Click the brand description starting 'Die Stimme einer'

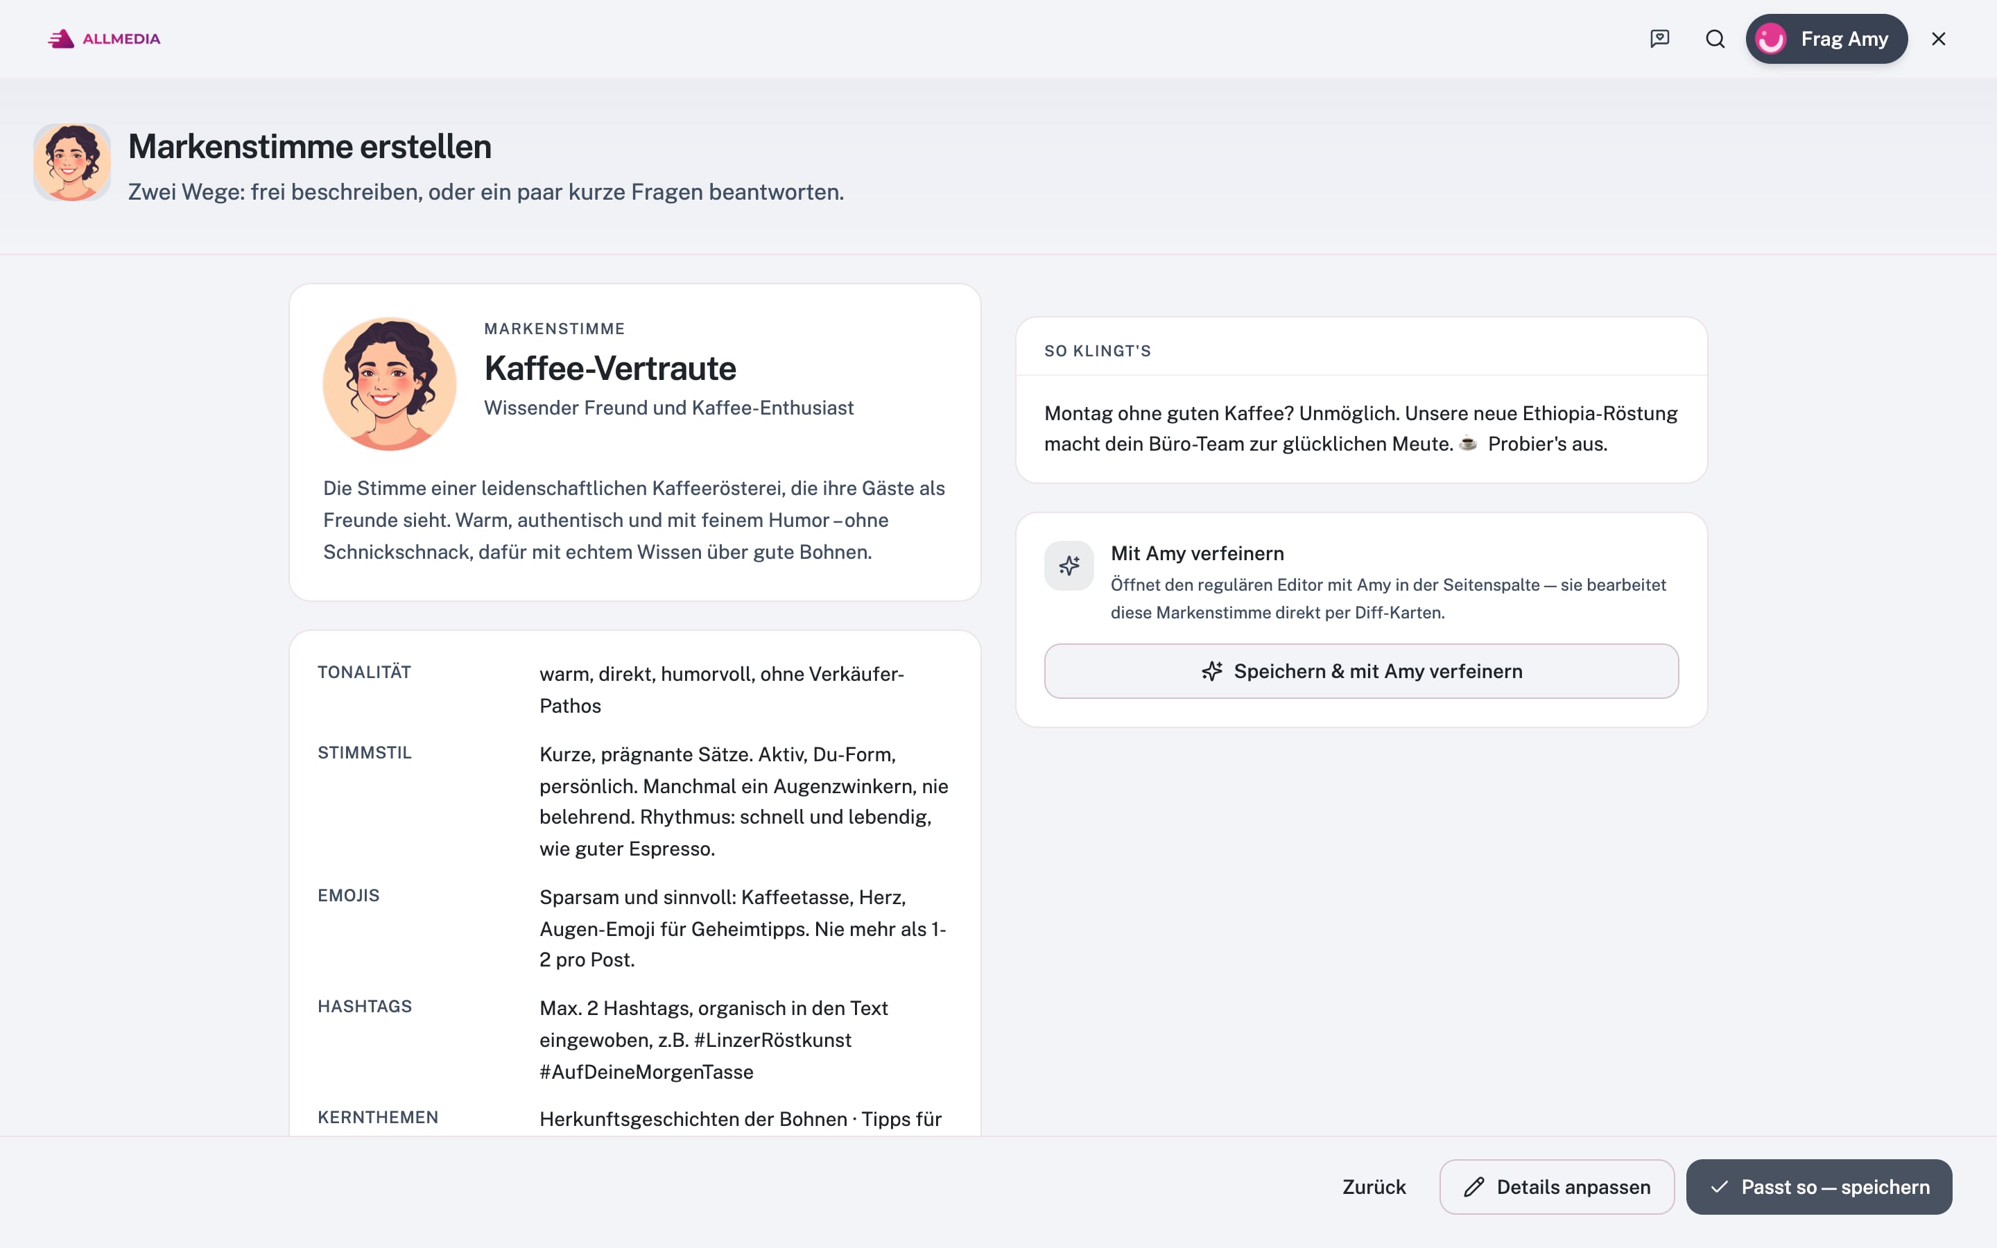634,520
